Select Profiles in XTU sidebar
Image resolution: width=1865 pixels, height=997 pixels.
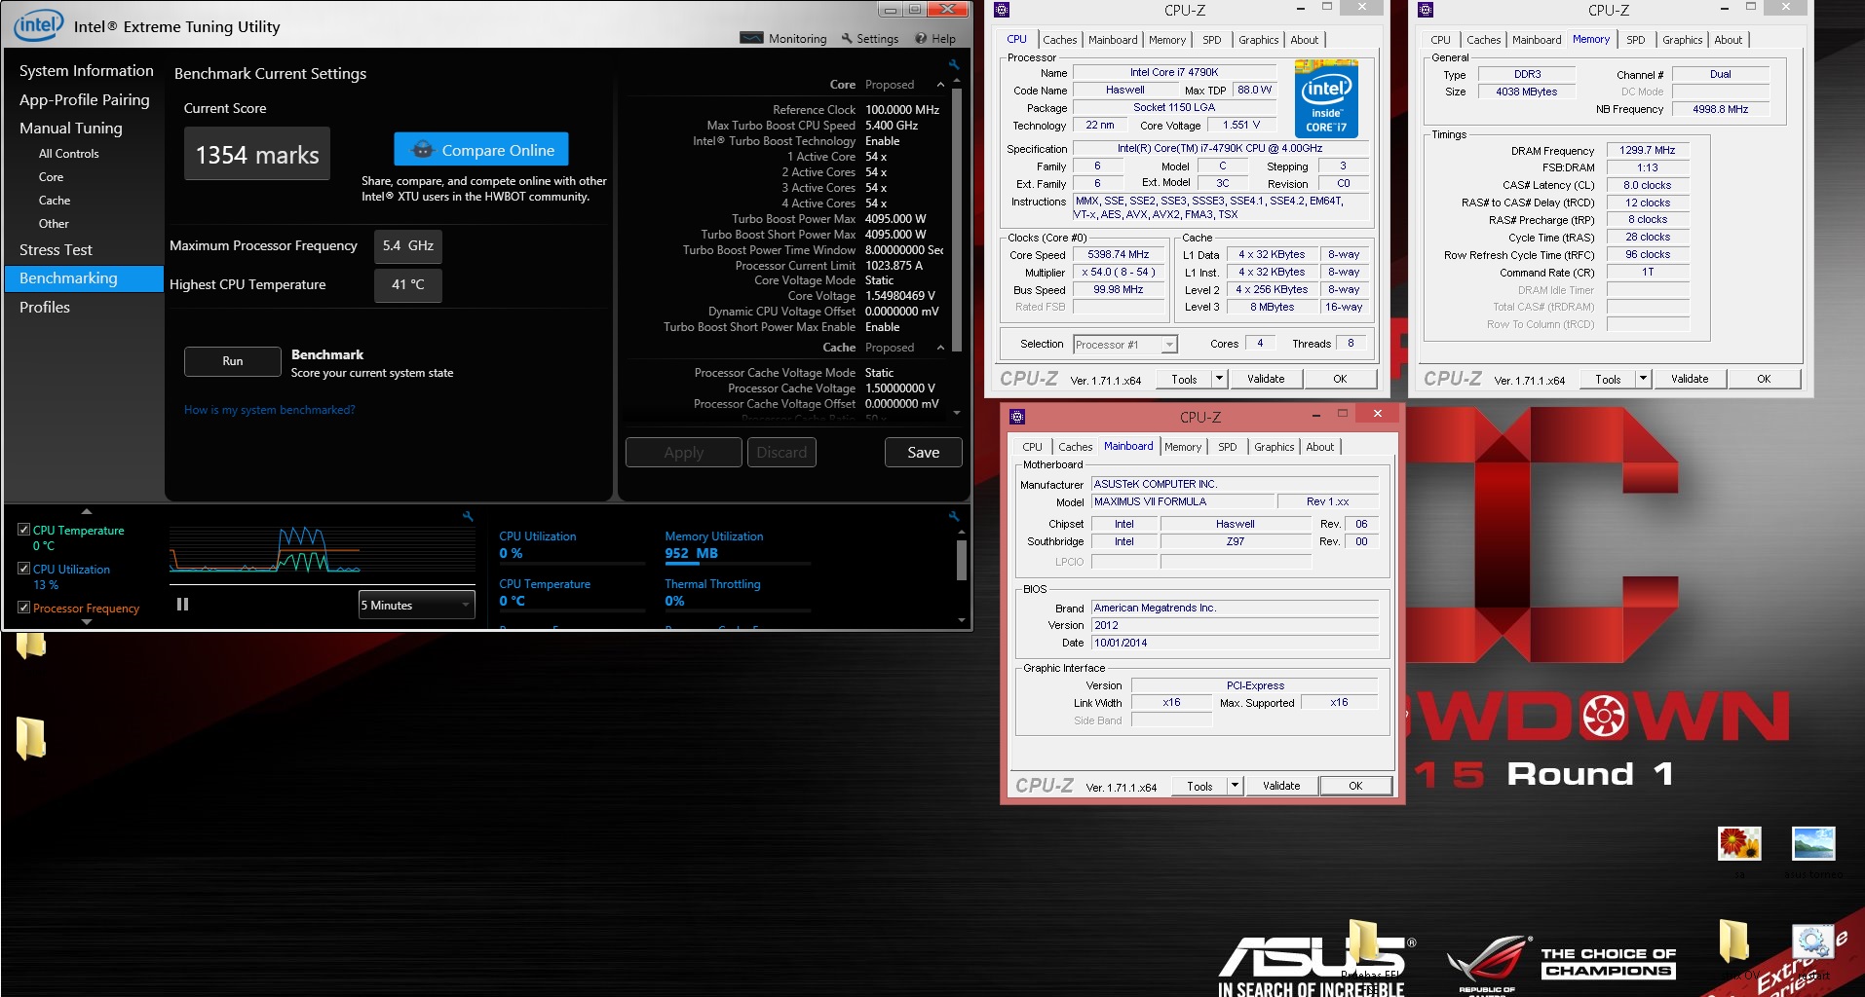coord(45,307)
